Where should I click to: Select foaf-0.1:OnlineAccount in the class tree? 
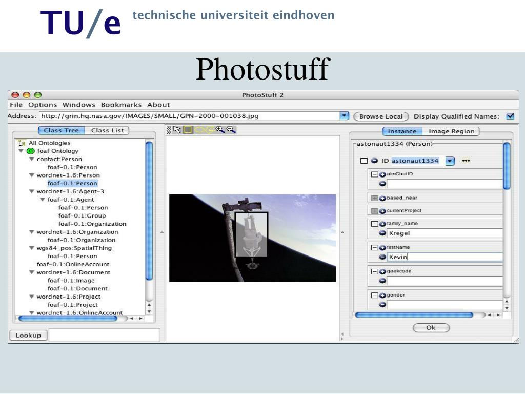click(73, 264)
